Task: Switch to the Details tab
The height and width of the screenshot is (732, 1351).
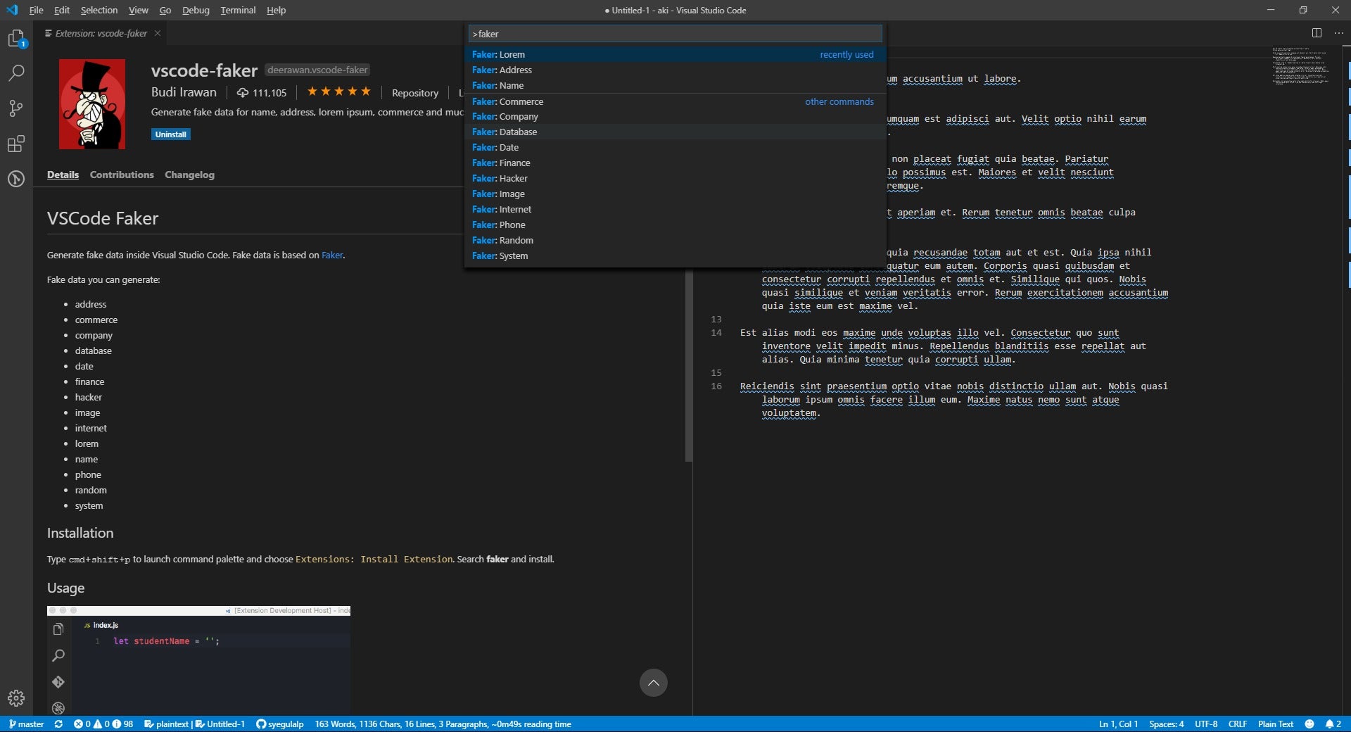Action: point(63,175)
